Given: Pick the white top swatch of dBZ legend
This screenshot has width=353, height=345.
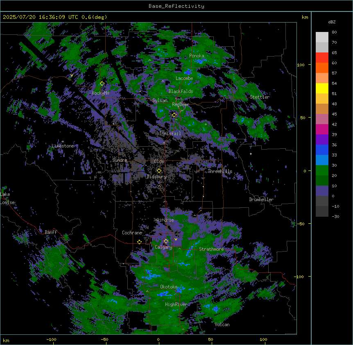Looking at the screenshot, I should click(322, 37).
